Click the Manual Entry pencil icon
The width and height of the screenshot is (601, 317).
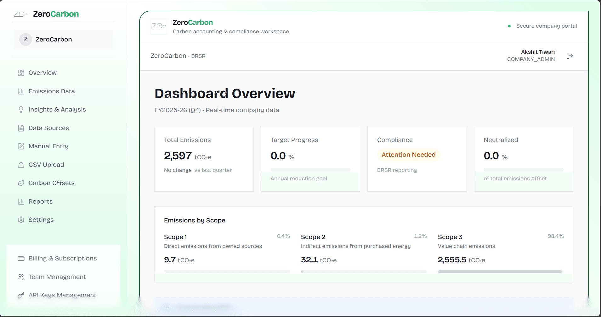coord(21,146)
